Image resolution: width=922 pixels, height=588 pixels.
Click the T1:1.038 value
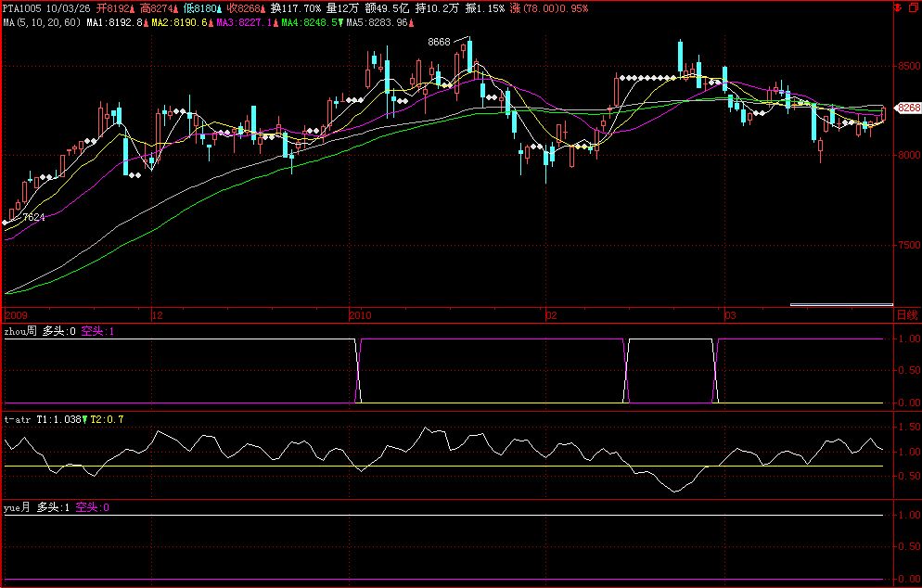coord(58,419)
